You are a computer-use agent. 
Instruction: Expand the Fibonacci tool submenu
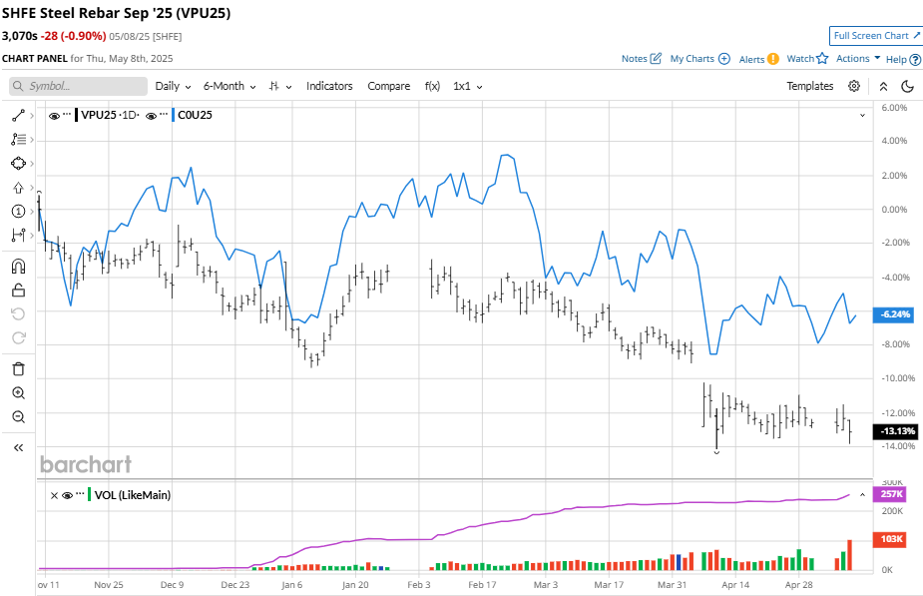[32, 140]
